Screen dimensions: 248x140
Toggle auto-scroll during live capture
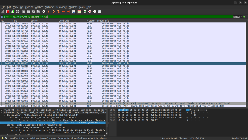coord(73,12)
